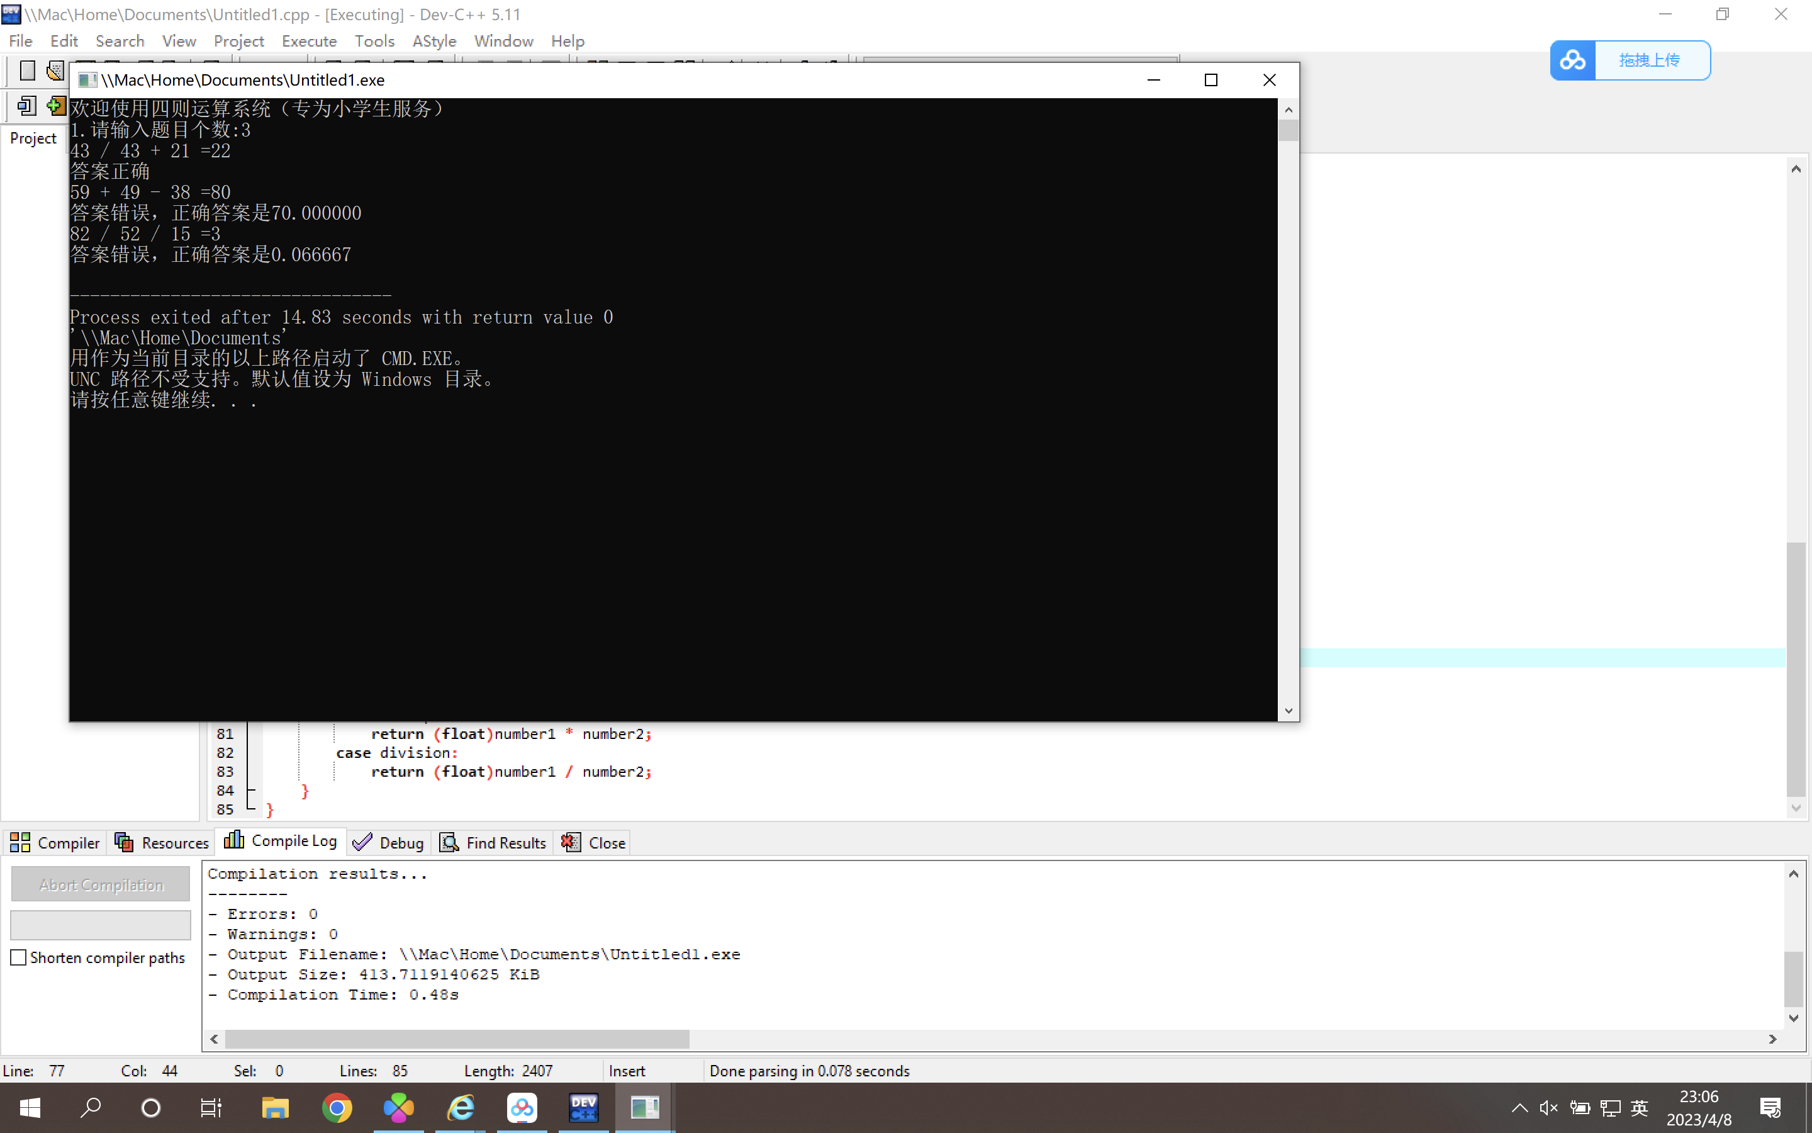Click the blue cloud upload icon
1812x1133 pixels.
coord(1572,60)
